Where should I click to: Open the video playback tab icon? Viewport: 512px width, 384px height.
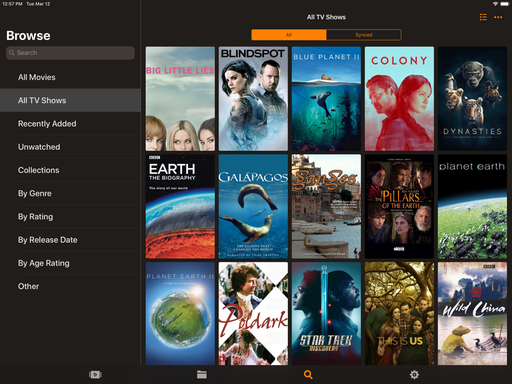coord(95,375)
